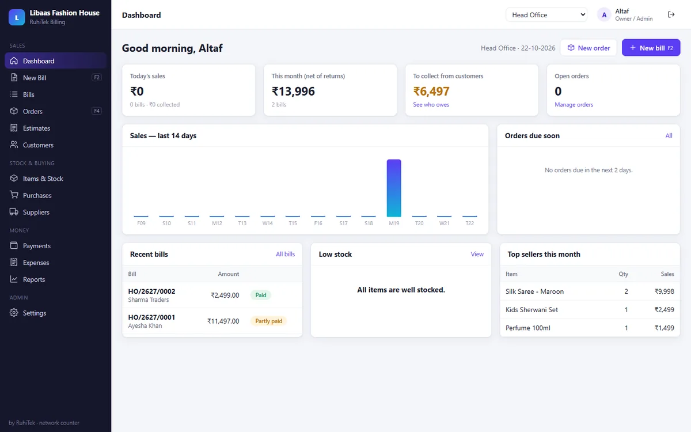
Task: Click the box icon on New order button
Action: pyautogui.click(x=571, y=48)
